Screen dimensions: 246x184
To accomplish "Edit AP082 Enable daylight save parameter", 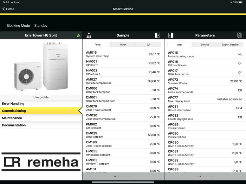I will click(x=205, y=117).
